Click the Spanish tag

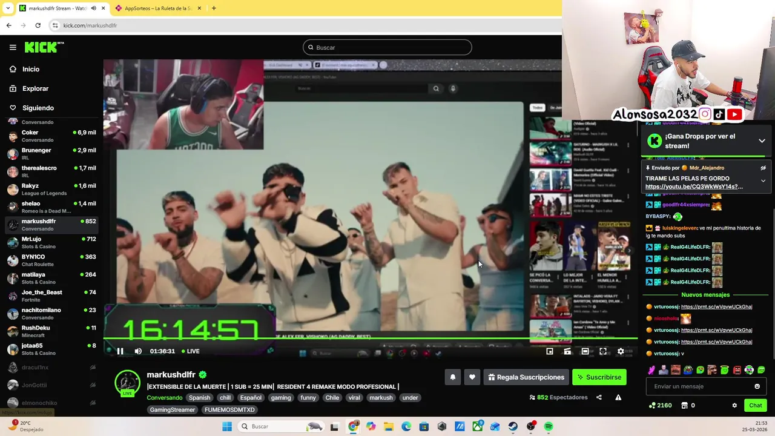tap(199, 398)
